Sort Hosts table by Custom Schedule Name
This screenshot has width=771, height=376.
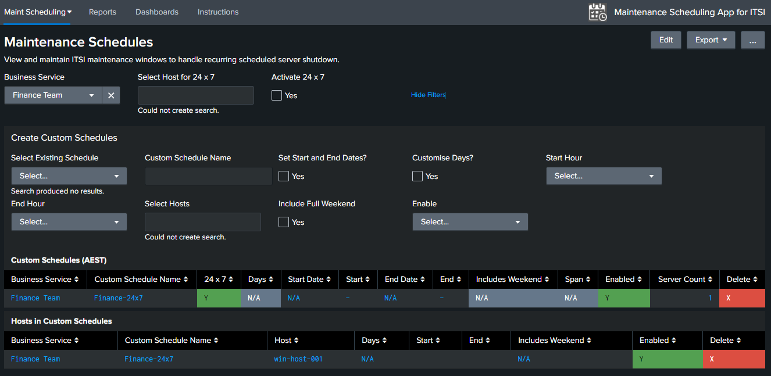pyautogui.click(x=172, y=340)
